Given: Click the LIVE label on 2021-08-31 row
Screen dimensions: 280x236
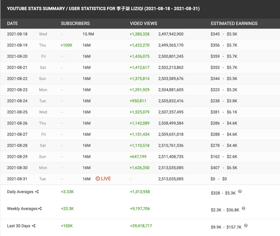Looking at the screenshot, I should (x=106, y=179).
